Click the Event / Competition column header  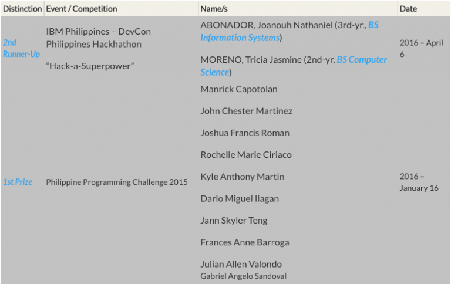82,9
